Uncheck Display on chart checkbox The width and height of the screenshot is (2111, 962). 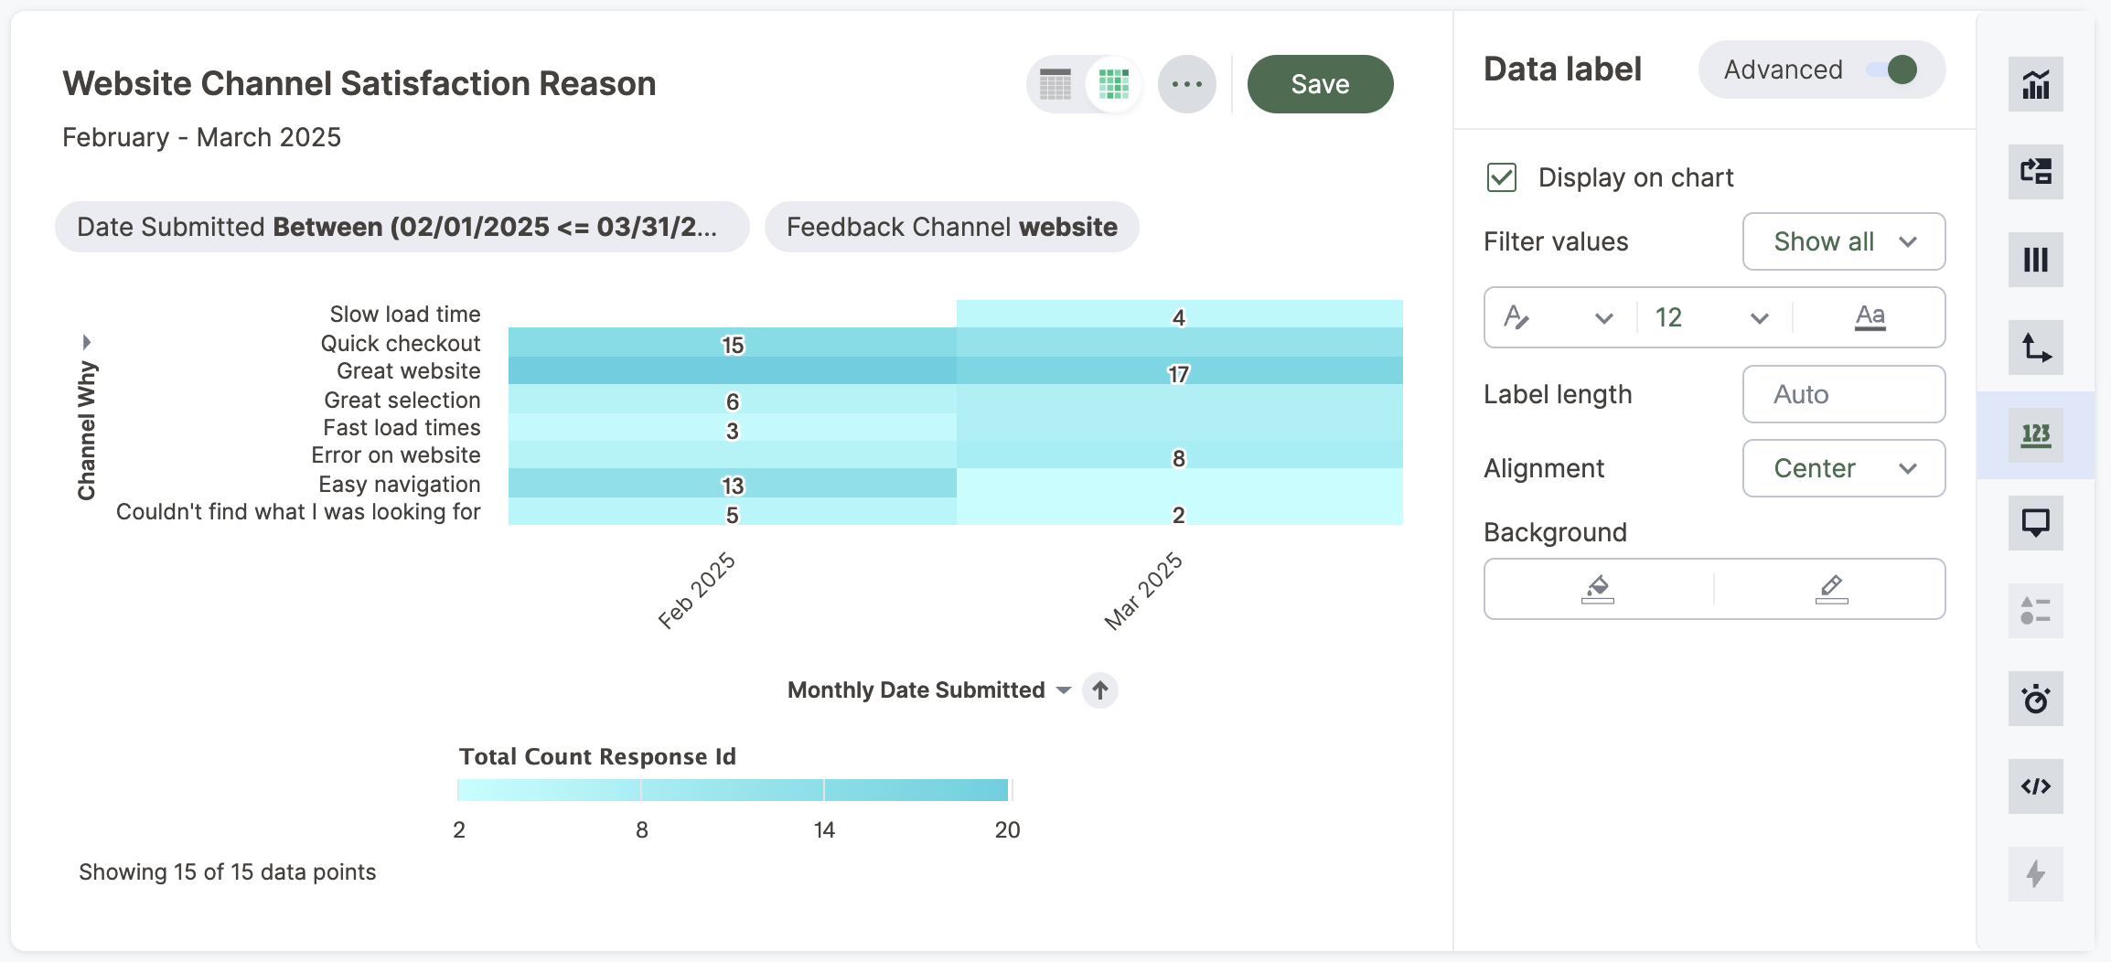click(x=1502, y=177)
